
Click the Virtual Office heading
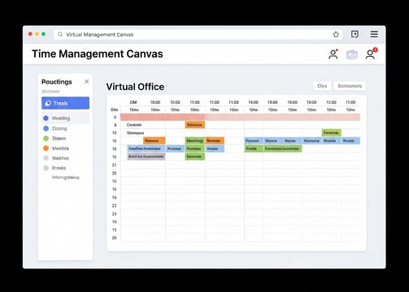135,87
